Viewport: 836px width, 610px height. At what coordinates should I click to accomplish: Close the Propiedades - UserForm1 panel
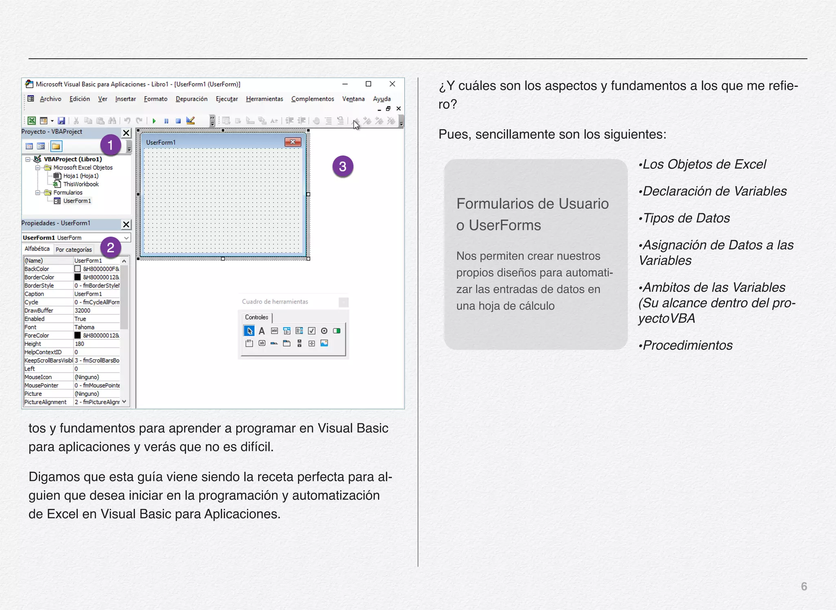point(126,224)
